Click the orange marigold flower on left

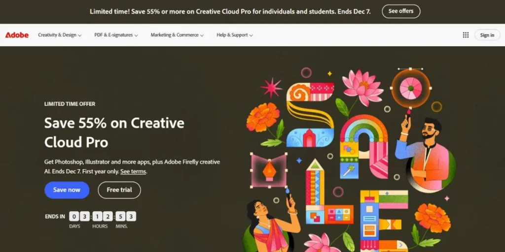coord(263,117)
